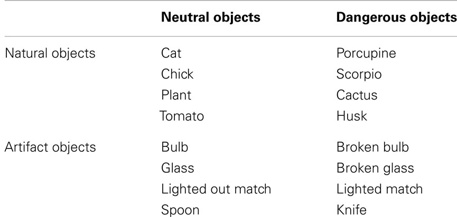Image resolution: width=457 pixels, height=217 pixels.
Task: Click the word Cat
Action: pos(171,53)
